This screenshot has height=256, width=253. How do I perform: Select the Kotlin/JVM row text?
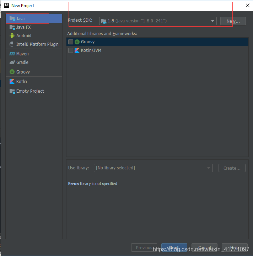click(91, 50)
